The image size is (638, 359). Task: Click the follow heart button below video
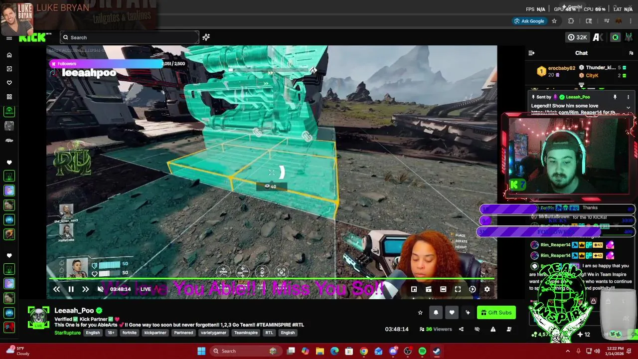coord(452,313)
